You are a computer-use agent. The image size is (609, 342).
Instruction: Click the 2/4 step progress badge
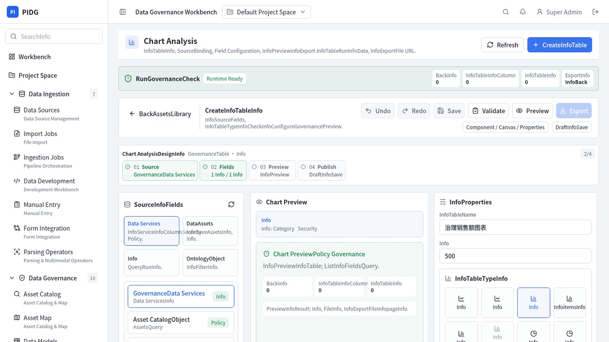click(588, 154)
